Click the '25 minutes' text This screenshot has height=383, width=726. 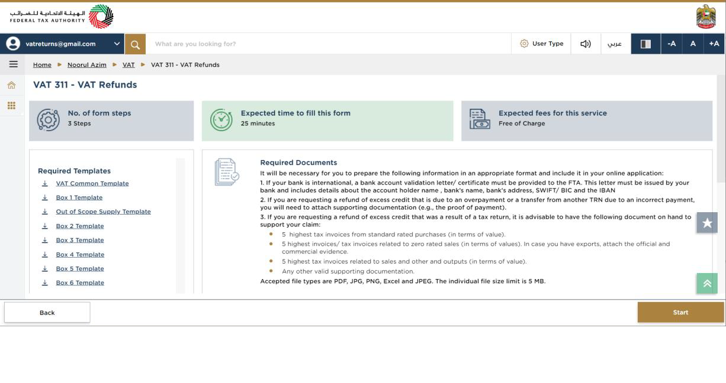258,124
